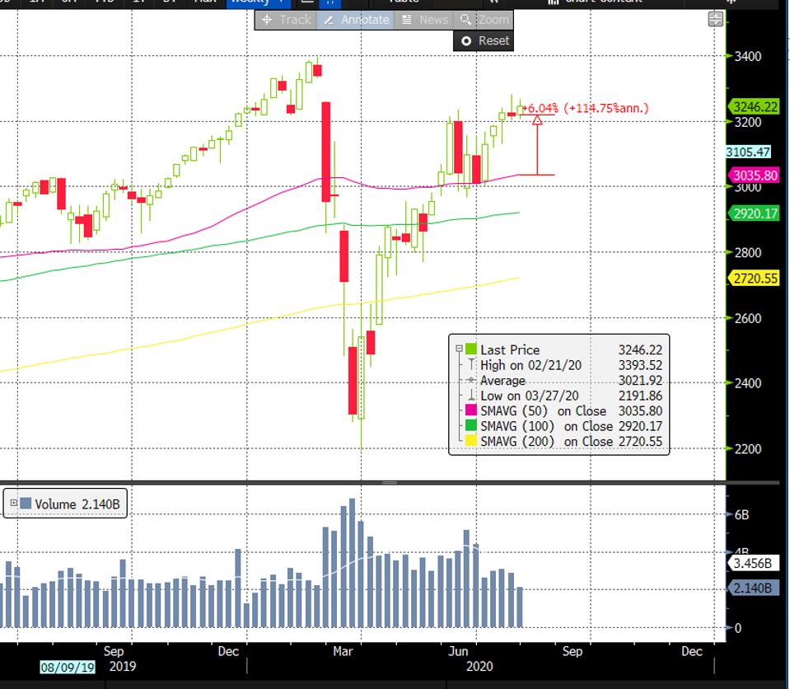Expand the Volume legend box
The height and width of the screenshot is (689, 790).
tap(13, 504)
